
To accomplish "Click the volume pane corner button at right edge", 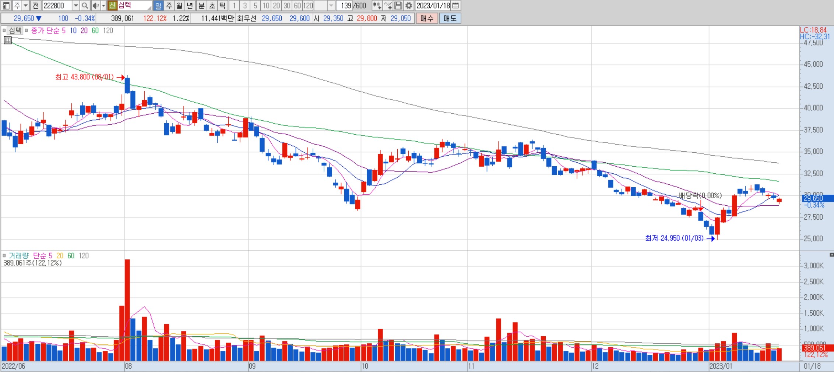I will (x=831, y=255).
